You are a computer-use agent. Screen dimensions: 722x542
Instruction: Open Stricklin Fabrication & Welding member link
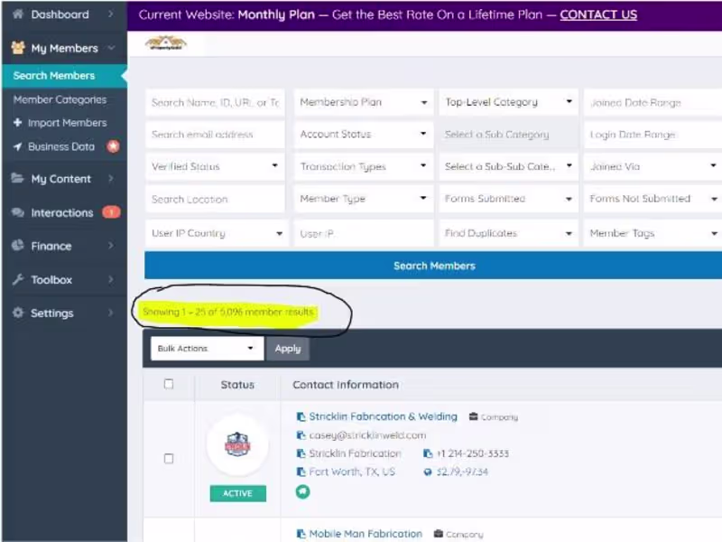383,416
